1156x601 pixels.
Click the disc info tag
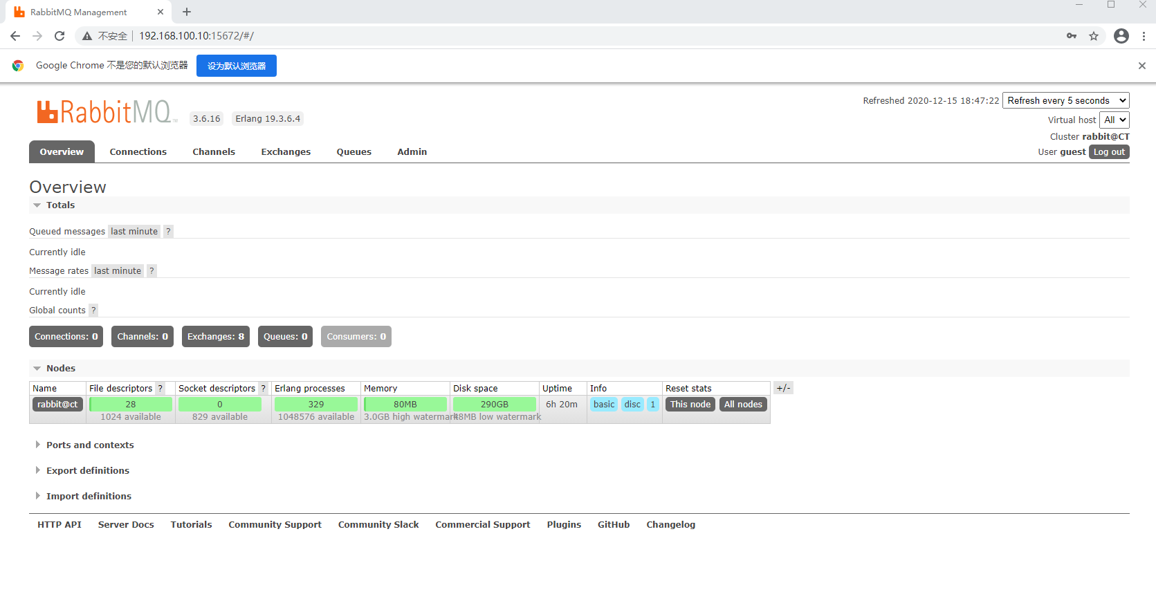coord(633,405)
